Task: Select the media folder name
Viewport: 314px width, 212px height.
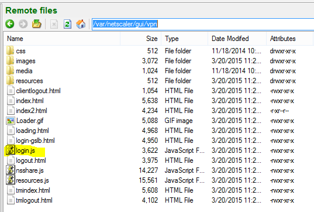Action: [24, 71]
